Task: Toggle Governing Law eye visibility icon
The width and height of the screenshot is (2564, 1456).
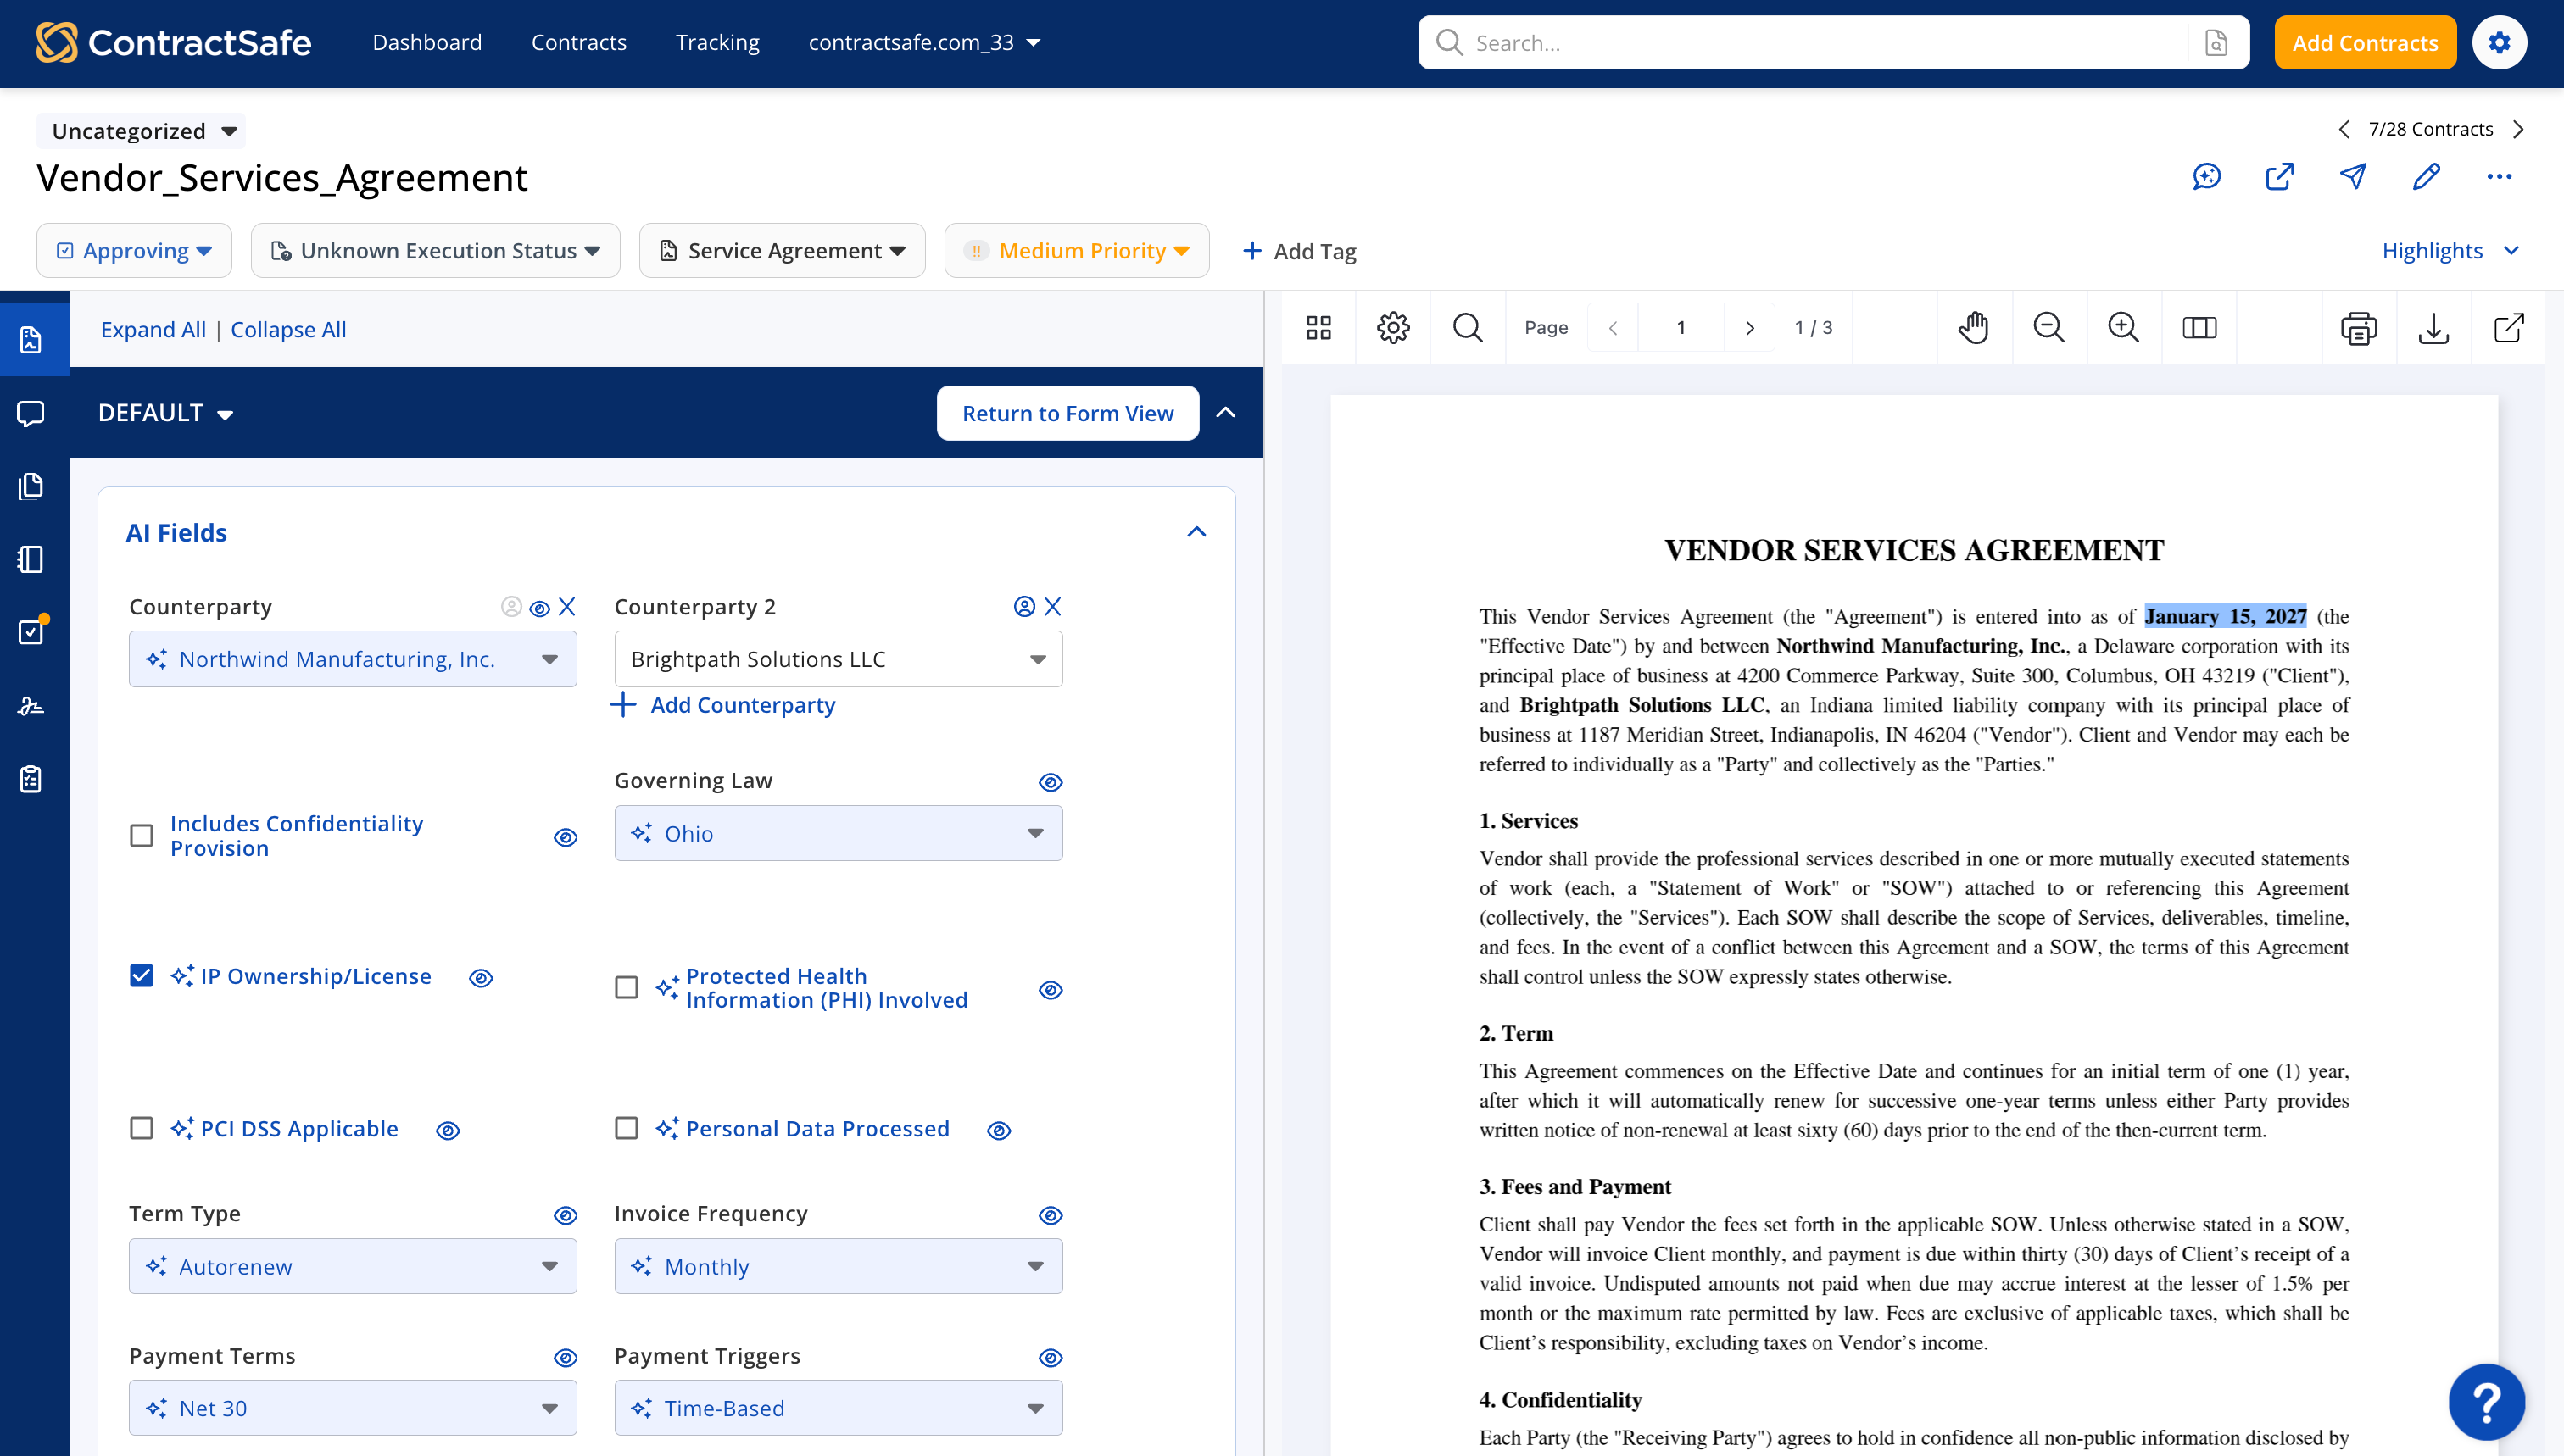Action: tap(1050, 782)
